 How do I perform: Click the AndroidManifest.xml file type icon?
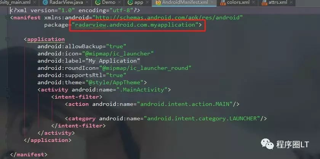[x=158, y=3]
